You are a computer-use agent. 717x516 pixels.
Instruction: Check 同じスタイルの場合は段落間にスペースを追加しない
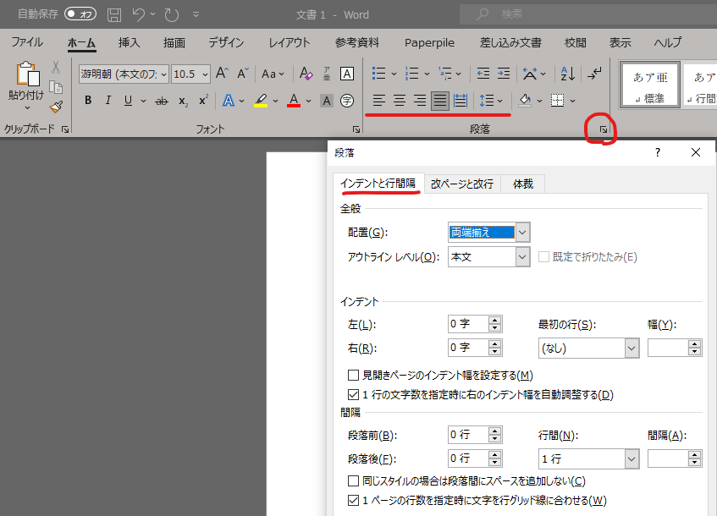(353, 480)
